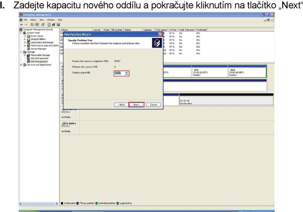Click the Event Viewer tree icon
Screen dimensions: 303x212
[x=29, y=36]
